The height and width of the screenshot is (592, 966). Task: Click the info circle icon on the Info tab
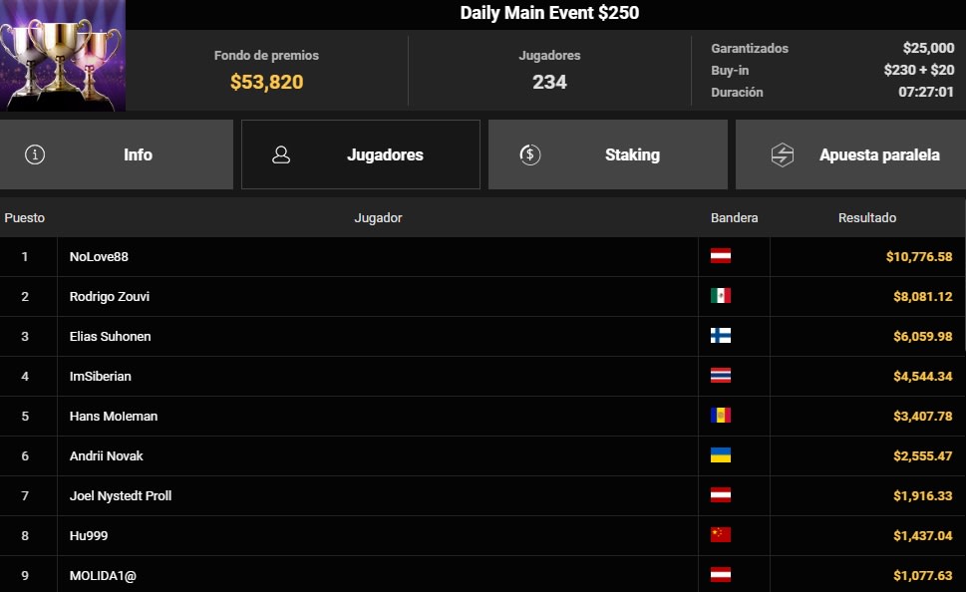tap(35, 154)
